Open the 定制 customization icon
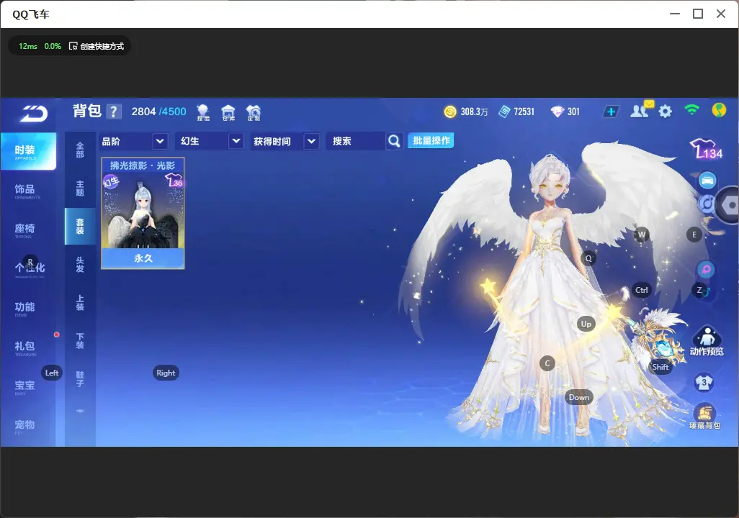The image size is (739, 518). point(254,112)
